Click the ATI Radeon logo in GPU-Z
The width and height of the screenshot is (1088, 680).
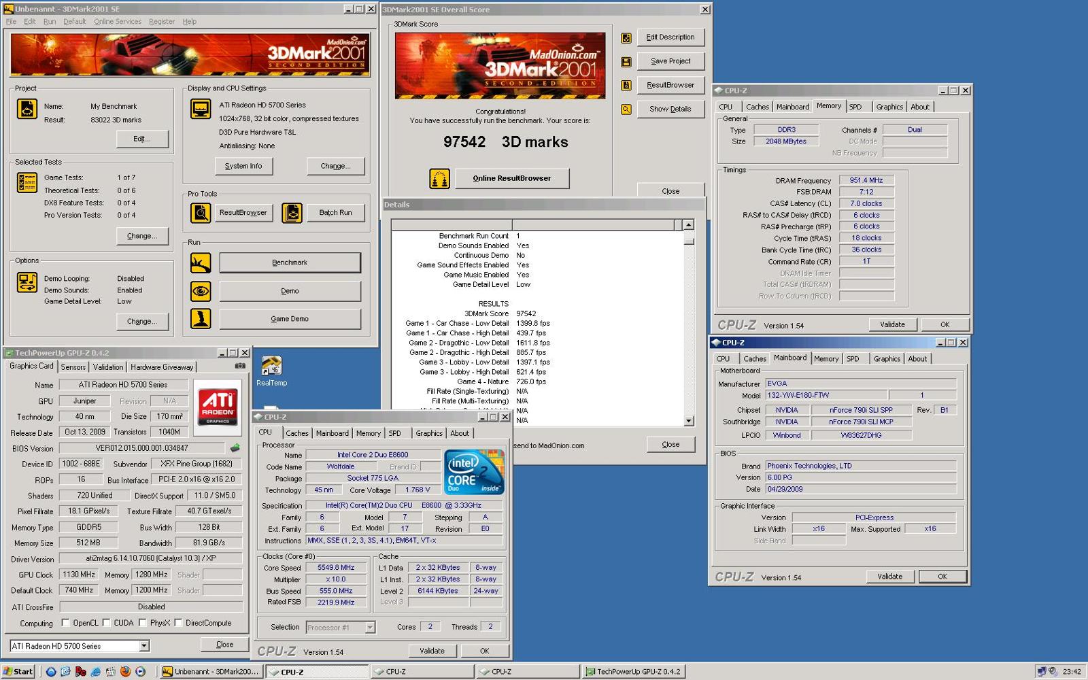pos(218,407)
